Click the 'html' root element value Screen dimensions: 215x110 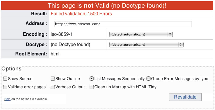point(55,54)
